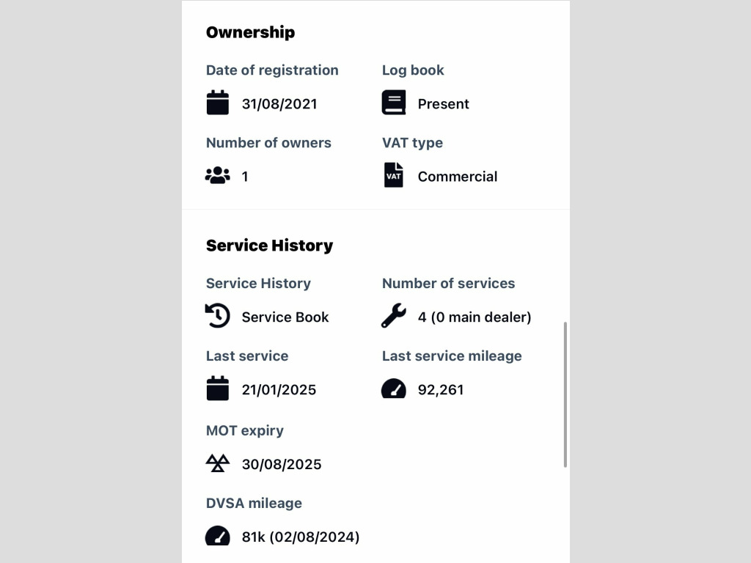This screenshot has height=563, width=751.
Task: Click the Last service label
Action: 247,356
